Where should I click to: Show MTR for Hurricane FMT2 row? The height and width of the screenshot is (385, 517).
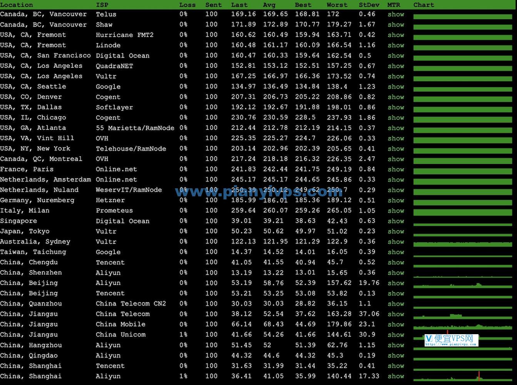click(396, 35)
